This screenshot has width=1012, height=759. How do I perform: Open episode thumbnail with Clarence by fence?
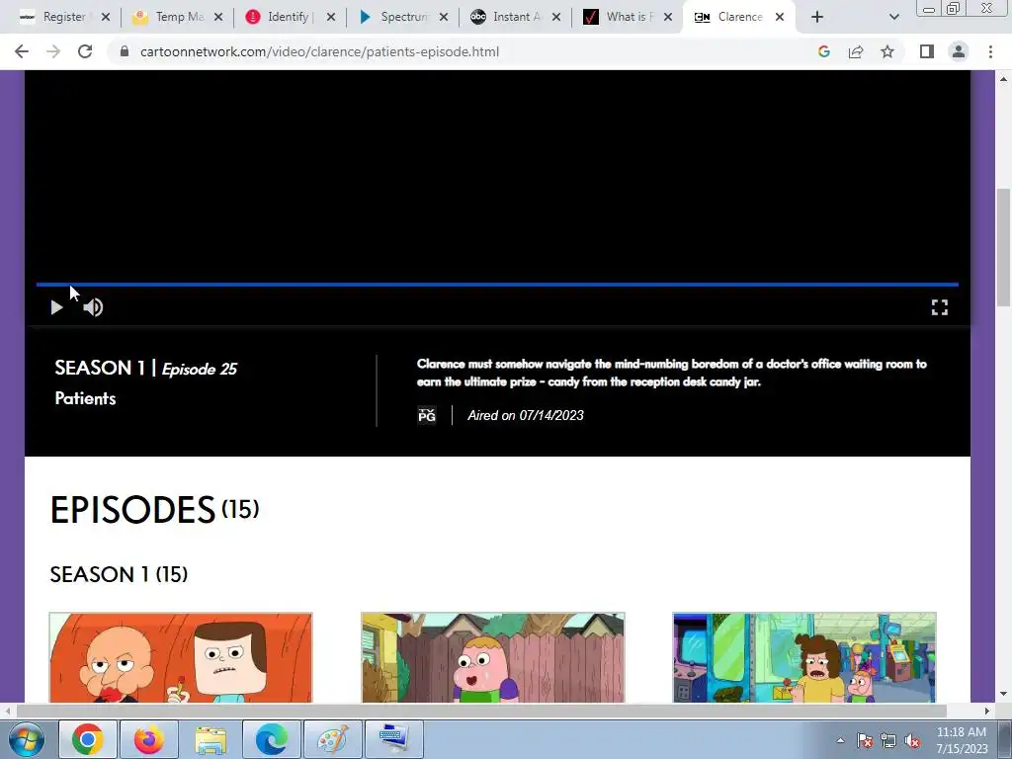pyautogui.click(x=493, y=657)
